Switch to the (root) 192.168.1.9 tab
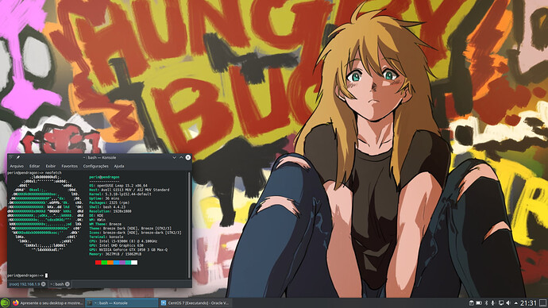 click(25, 284)
